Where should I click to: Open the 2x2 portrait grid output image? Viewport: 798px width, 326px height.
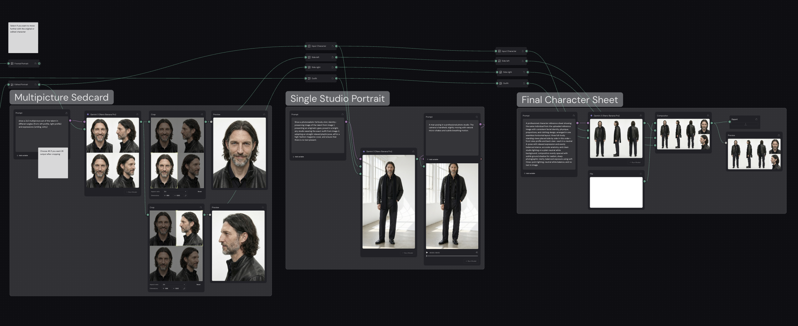pyautogui.click(x=113, y=153)
